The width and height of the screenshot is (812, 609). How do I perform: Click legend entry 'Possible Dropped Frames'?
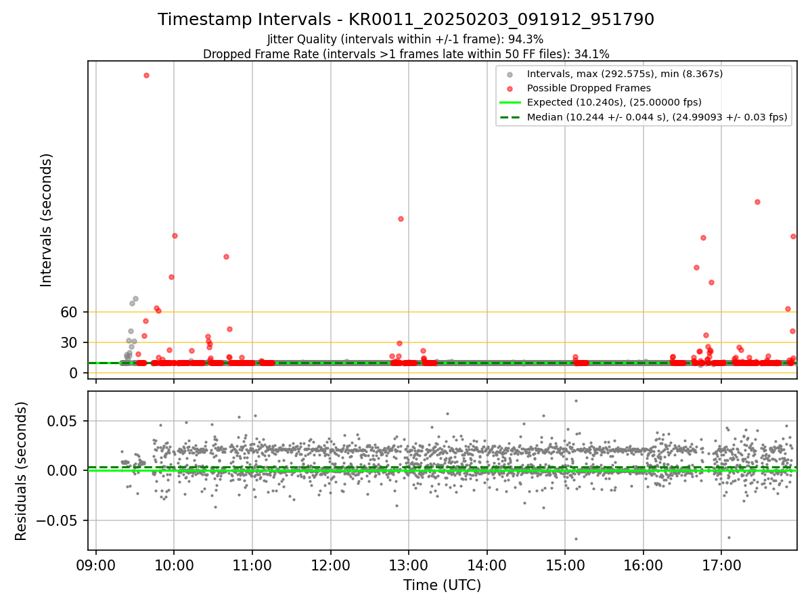589,88
